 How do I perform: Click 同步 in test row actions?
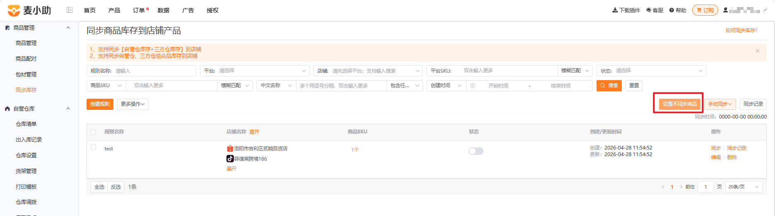[x=716, y=148]
